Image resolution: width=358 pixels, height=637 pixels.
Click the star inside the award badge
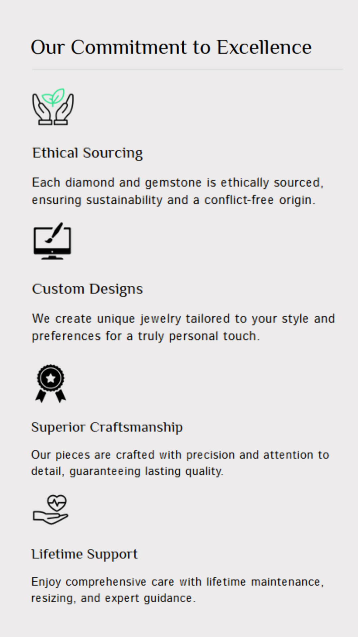point(51,378)
